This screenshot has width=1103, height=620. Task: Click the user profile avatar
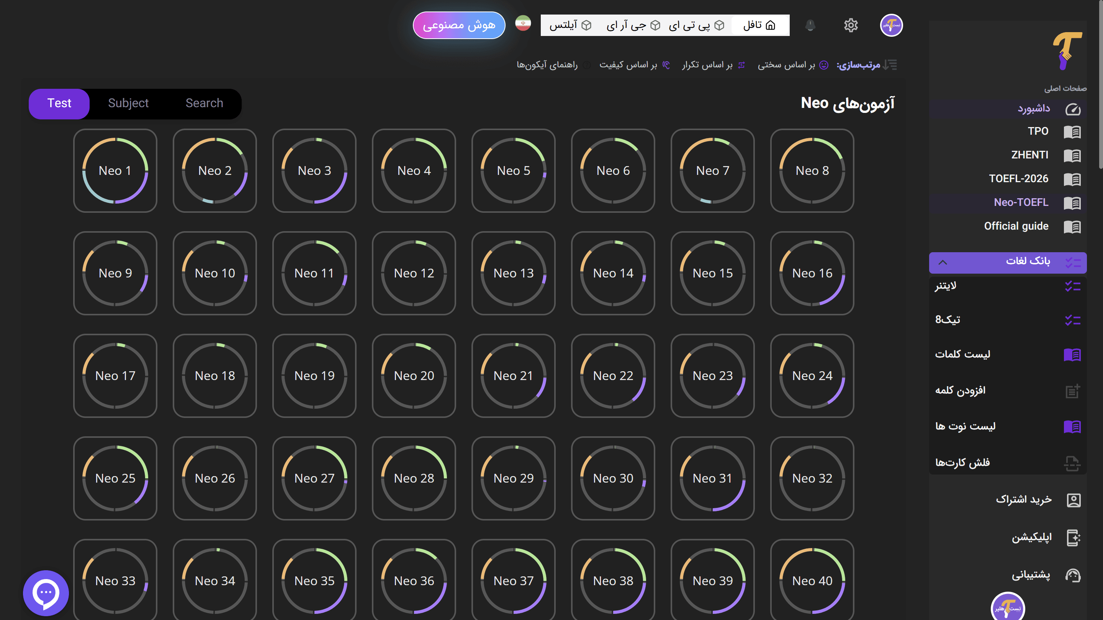[x=891, y=25]
